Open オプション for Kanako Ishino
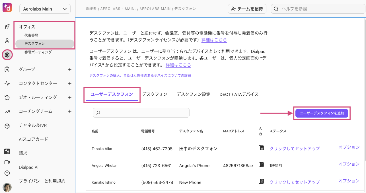Screen dimensions: 366x193 [349, 181]
